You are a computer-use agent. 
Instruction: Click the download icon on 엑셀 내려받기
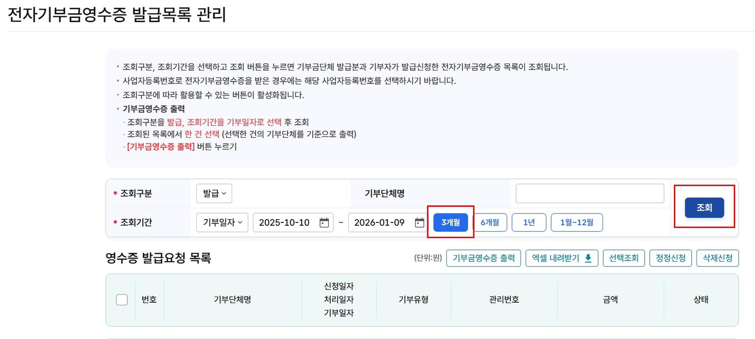click(x=588, y=258)
